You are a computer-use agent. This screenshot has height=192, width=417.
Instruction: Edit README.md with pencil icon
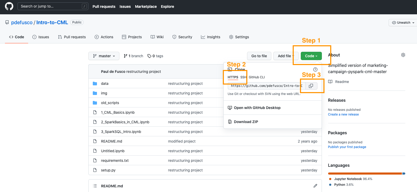(x=315, y=186)
